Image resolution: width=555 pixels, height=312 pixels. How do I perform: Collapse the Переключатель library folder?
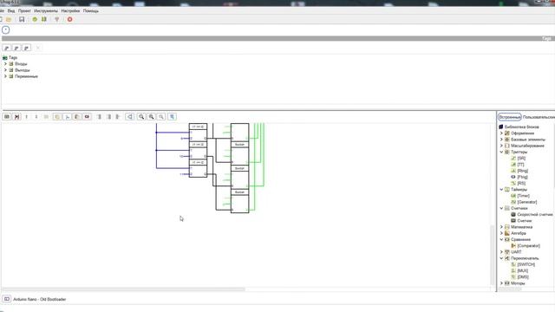tap(501, 258)
